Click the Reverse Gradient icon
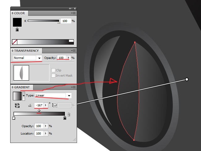Screen dimensions: 201x151 coord(17,105)
